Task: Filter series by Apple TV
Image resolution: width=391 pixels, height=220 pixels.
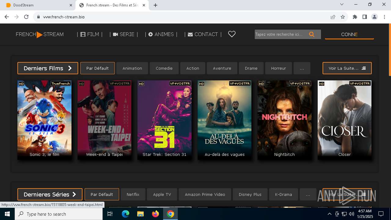Action: 162,194
